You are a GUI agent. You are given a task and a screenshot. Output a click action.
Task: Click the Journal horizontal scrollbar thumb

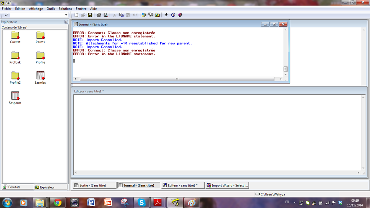[x=177, y=79]
